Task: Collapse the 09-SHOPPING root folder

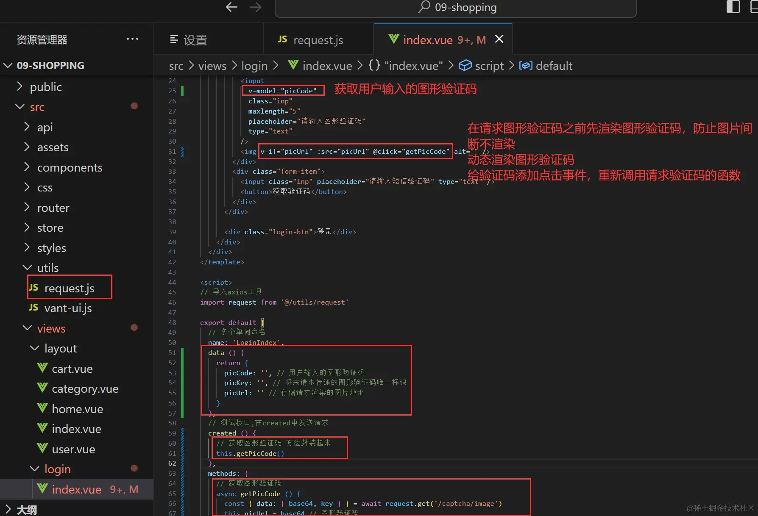Action: [77, 65]
